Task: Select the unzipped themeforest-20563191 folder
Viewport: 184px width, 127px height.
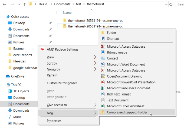Action: pos(93,20)
